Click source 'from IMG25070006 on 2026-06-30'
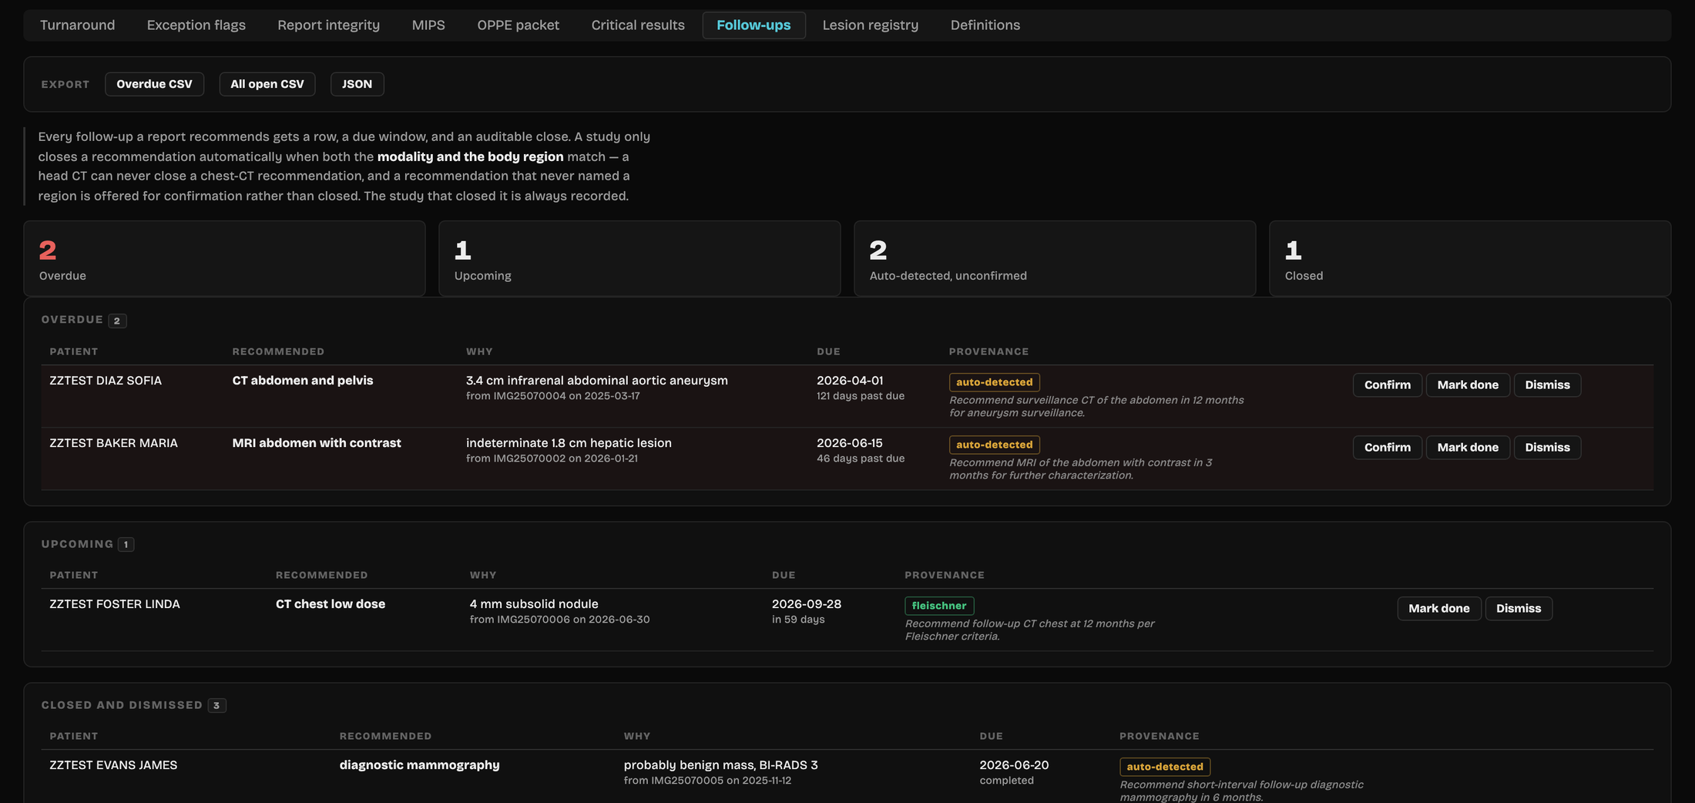The width and height of the screenshot is (1695, 803). tap(559, 620)
